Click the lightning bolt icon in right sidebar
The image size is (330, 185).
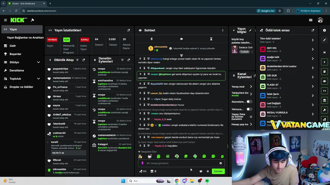coord(324,62)
